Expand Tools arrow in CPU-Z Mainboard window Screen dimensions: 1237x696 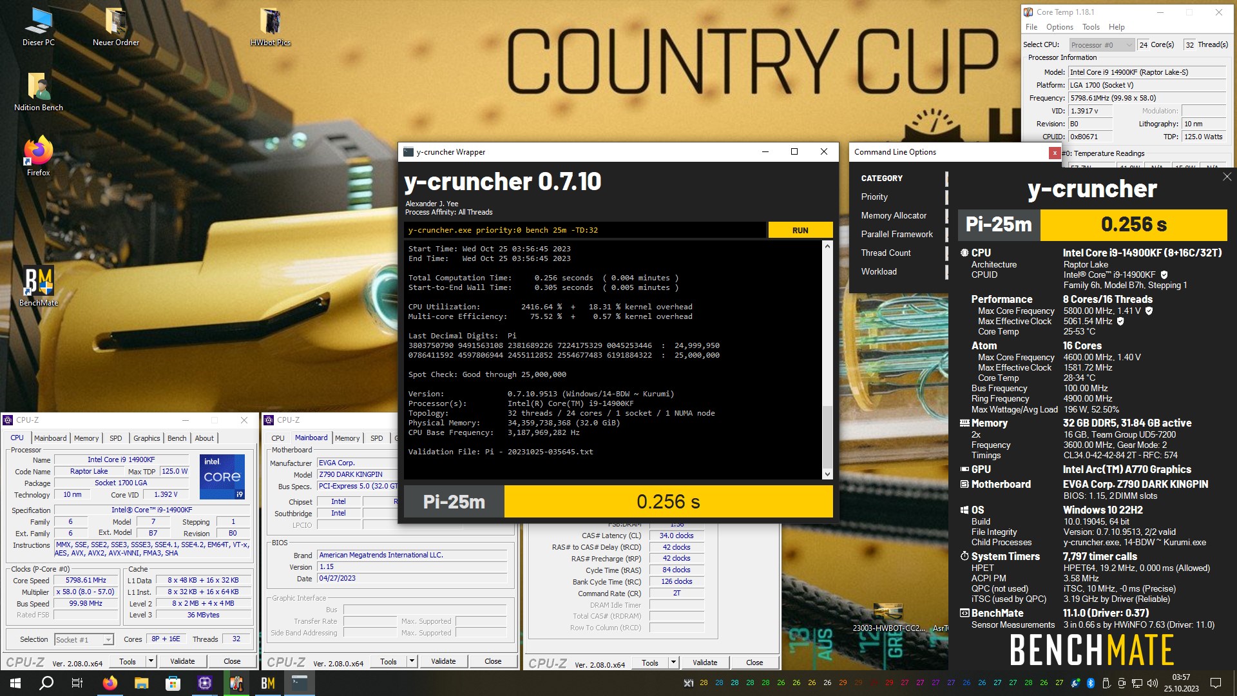(x=412, y=661)
